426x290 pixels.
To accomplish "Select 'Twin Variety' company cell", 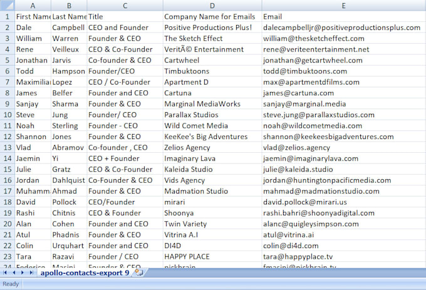I will coord(212,224).
